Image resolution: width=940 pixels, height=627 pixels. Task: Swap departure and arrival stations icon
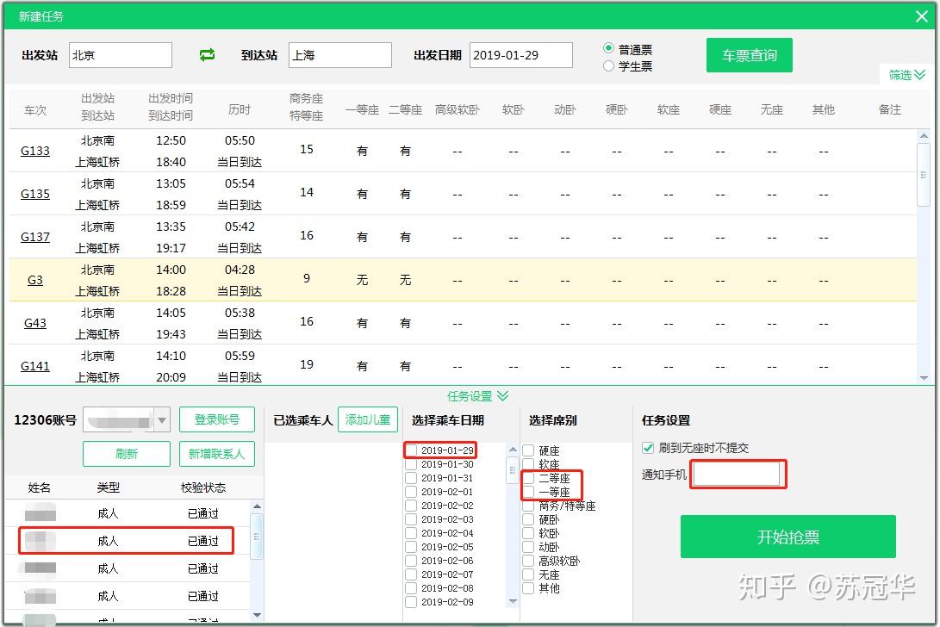pos(207,55)
